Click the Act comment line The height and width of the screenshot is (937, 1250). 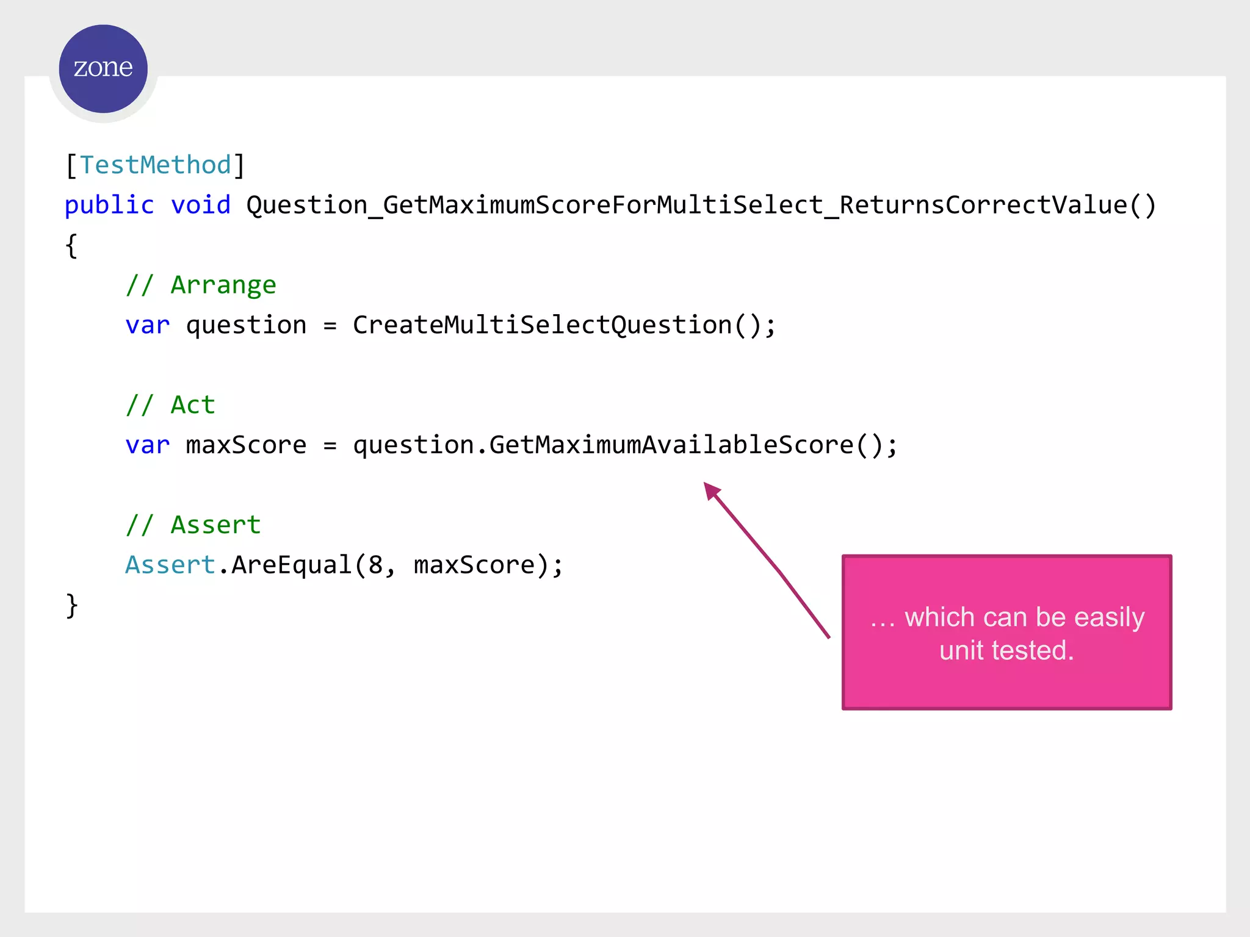(170, 406)
